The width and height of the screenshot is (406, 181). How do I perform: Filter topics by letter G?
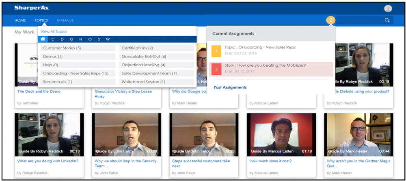(71, 39)
